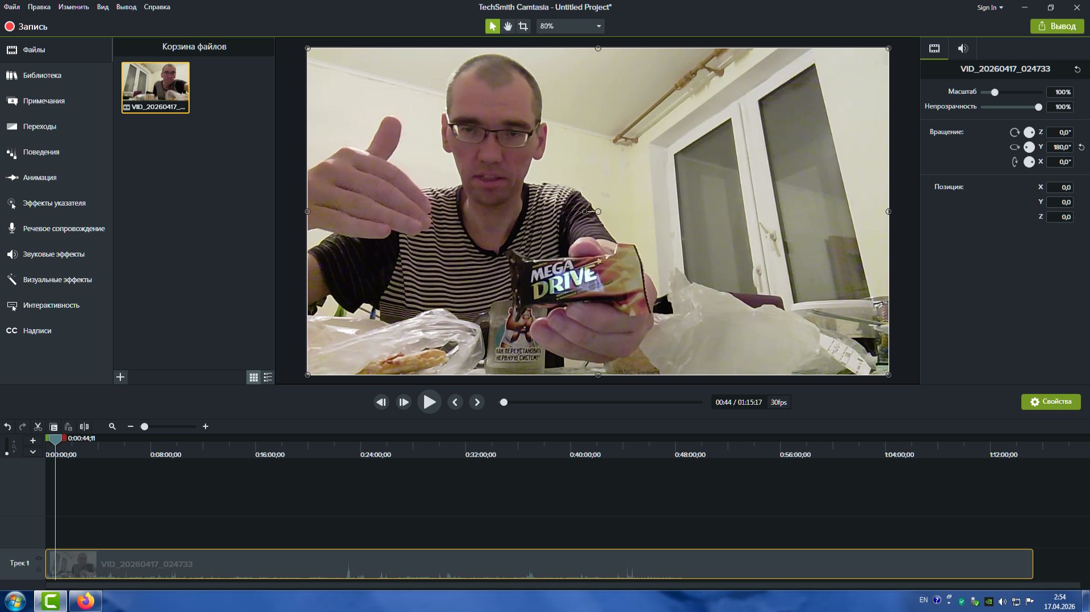Start recording with the Запись button
Screen dimensions: 1090x612
26,27
